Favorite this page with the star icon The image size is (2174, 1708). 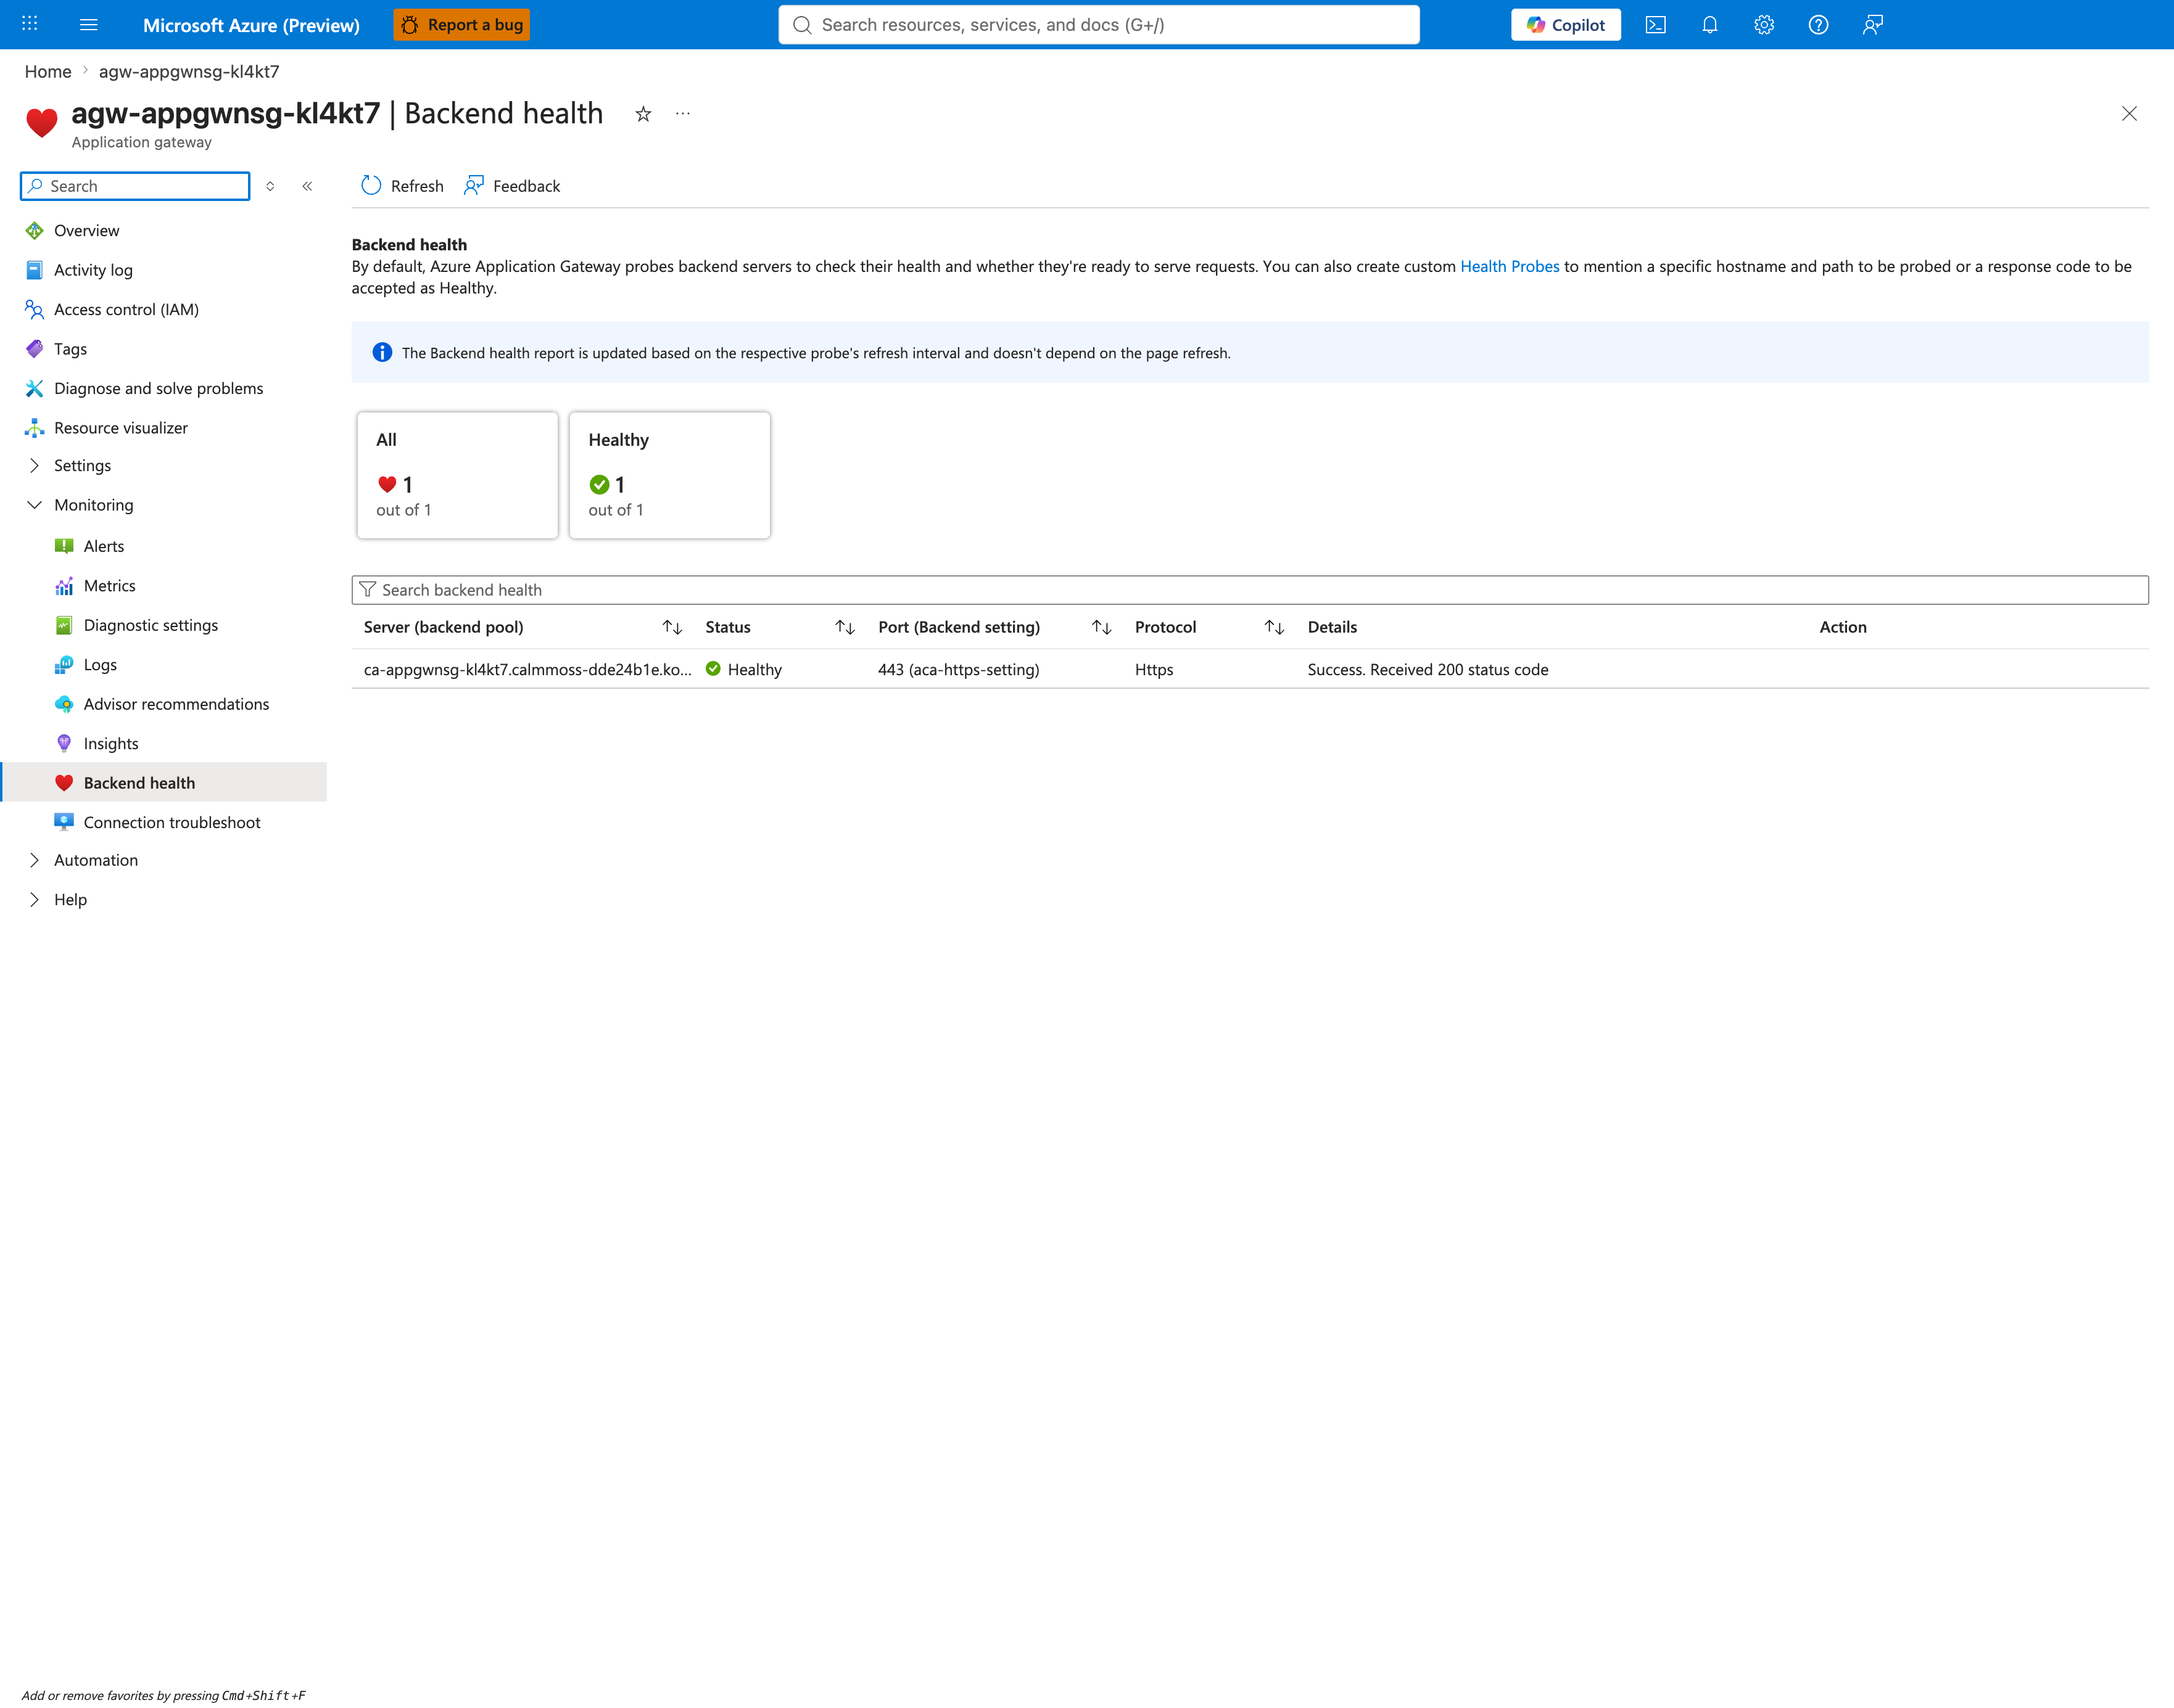(643, 114)
